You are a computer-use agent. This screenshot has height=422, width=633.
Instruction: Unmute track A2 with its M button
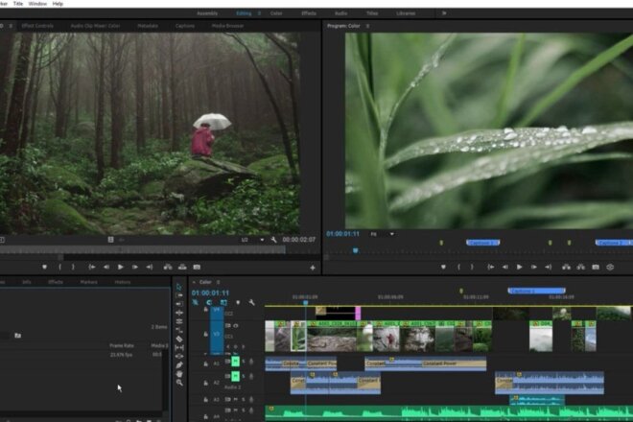coord(235,376)
